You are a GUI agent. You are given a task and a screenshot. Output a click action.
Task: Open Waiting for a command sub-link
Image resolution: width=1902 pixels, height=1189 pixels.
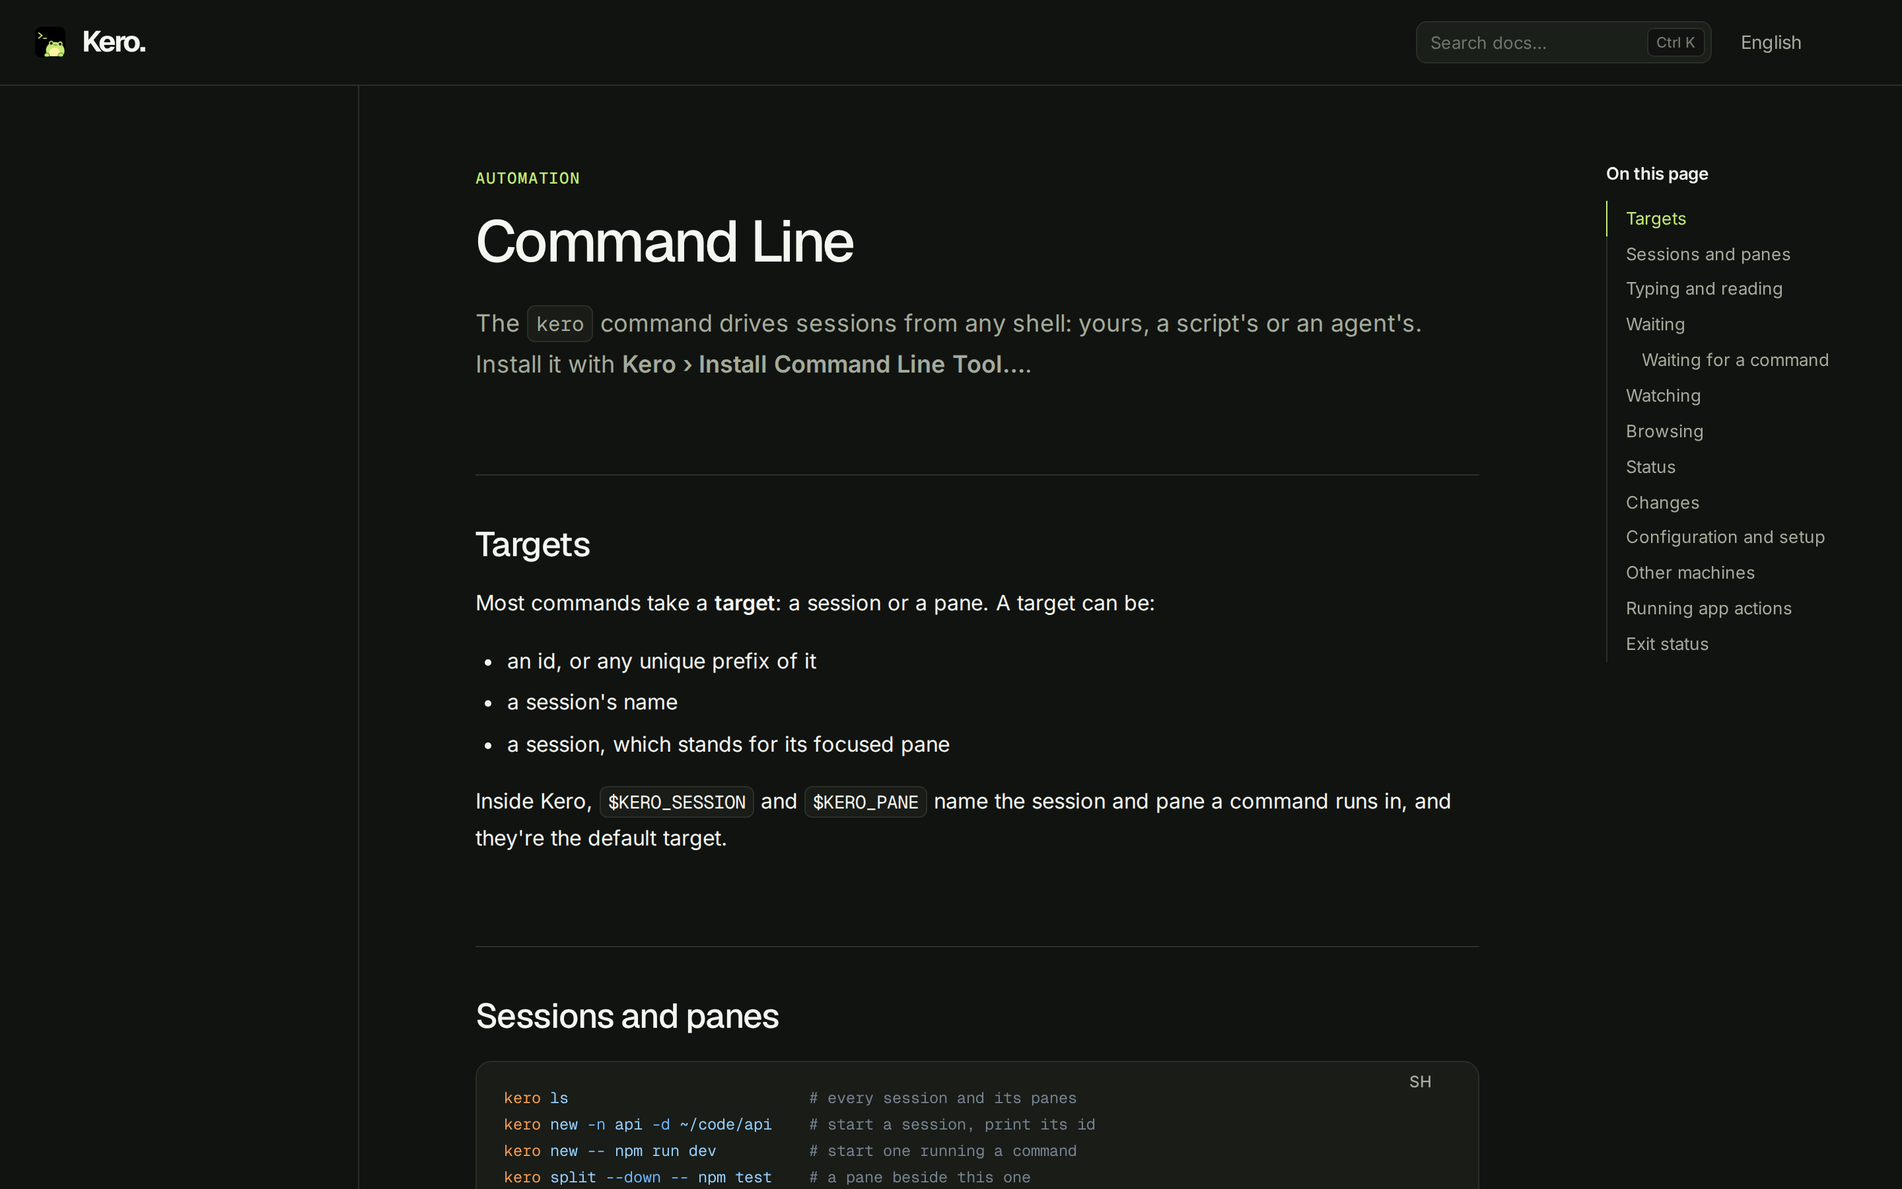1735,360
